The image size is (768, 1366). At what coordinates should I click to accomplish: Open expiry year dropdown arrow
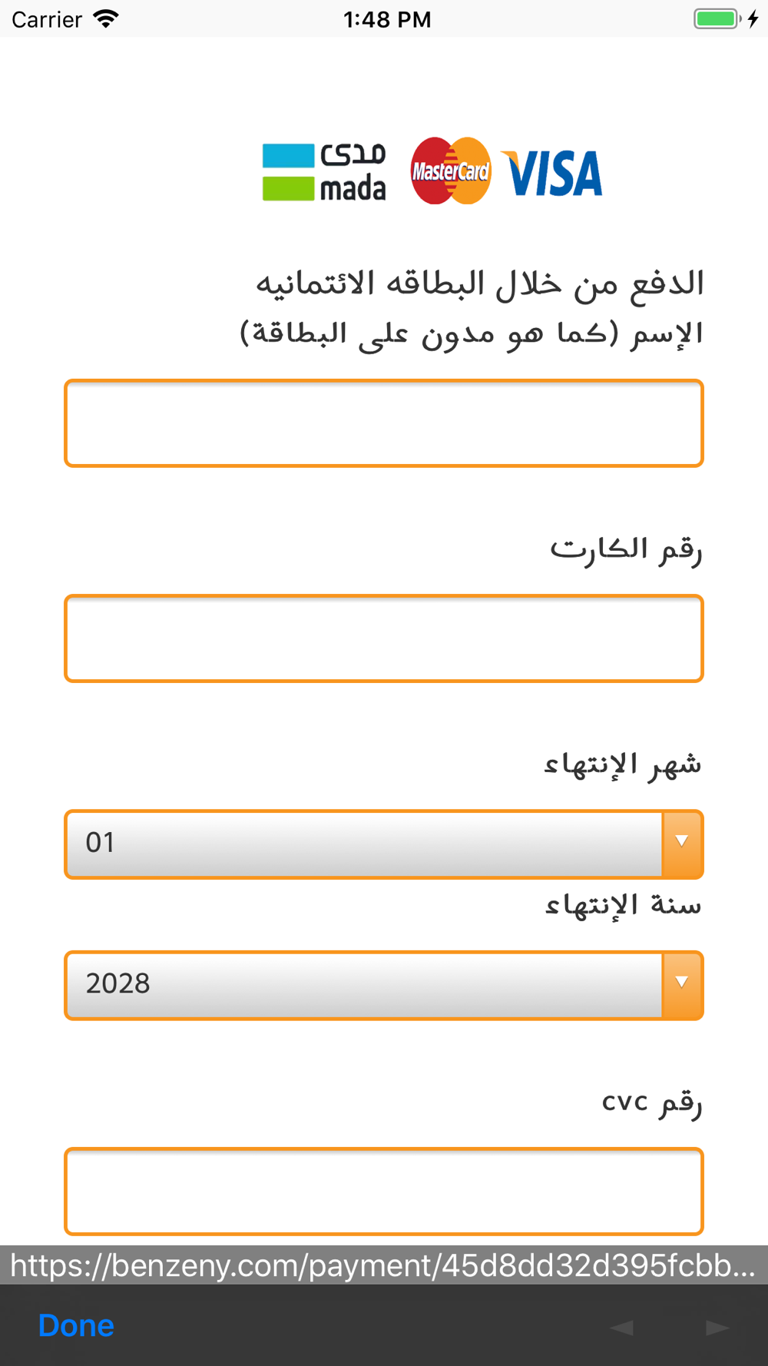coord(682,985)
